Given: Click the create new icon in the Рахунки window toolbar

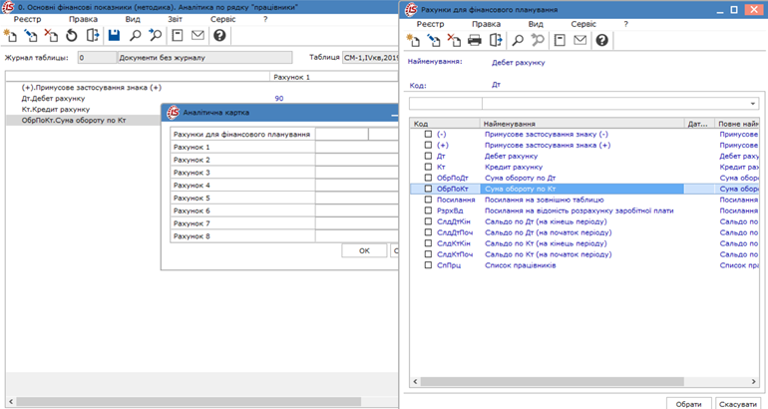Looking at the screenshot, I should 413,40.
